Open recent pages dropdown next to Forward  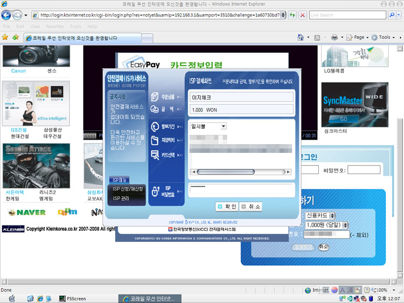26,15
